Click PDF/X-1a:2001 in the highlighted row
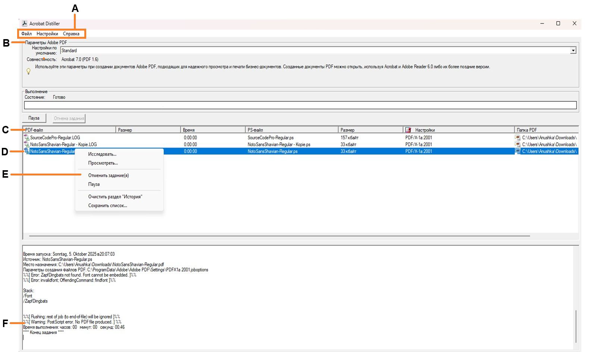 (x=419, y=151)
